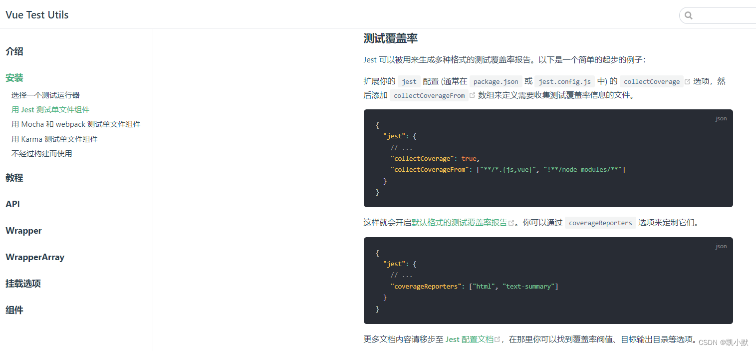This screenshot has height=351, width=756.
Task: Click the json label on first code block
Action: coord(721,118)
